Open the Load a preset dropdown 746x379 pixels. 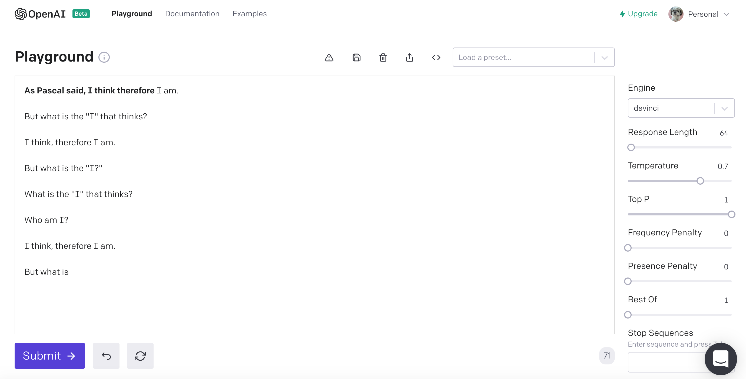(x=533, y=57)
